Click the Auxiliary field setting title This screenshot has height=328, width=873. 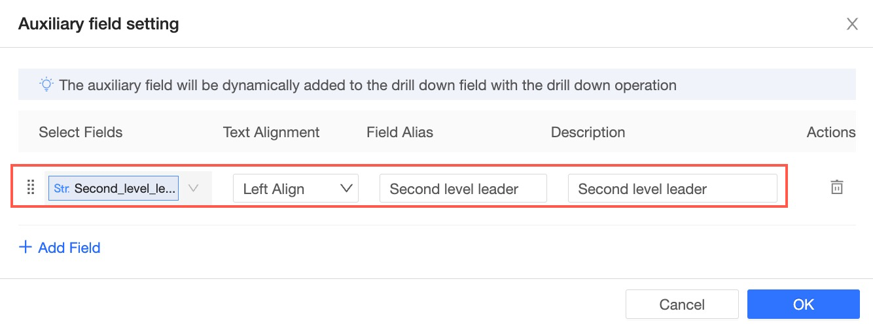[98, 25]
